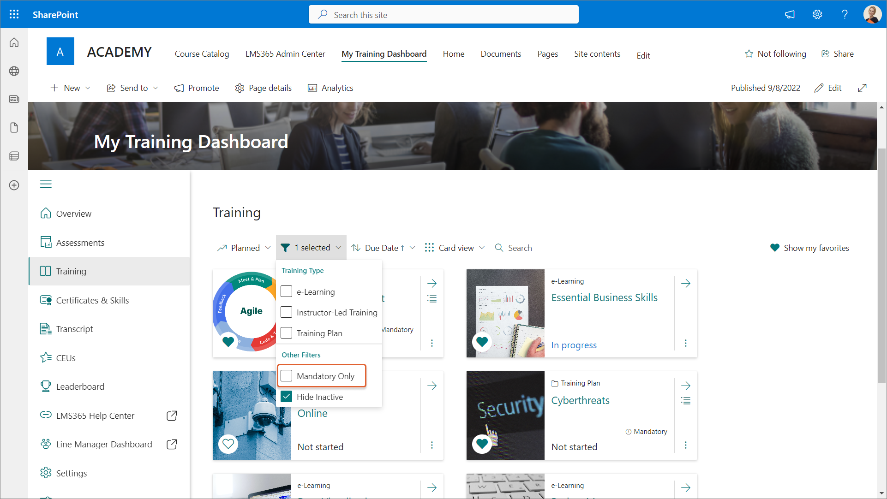
Task: Click Show my favorites button
Action: pyautogui.click(x=809, y=248)
